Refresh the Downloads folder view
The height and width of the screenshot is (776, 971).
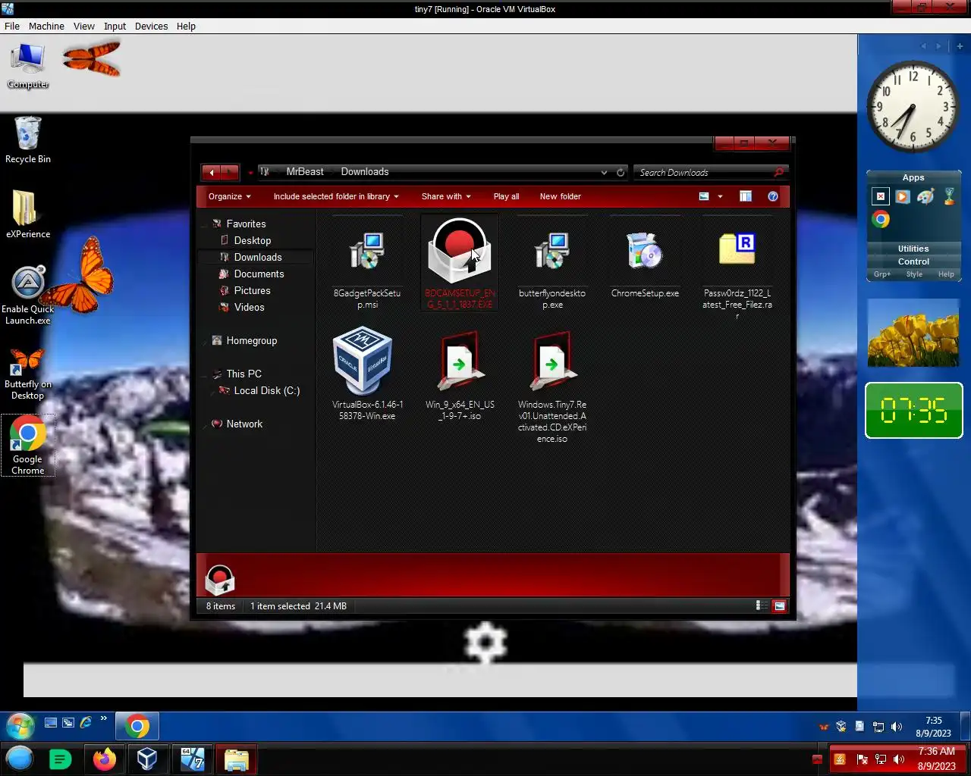point(621,172)
